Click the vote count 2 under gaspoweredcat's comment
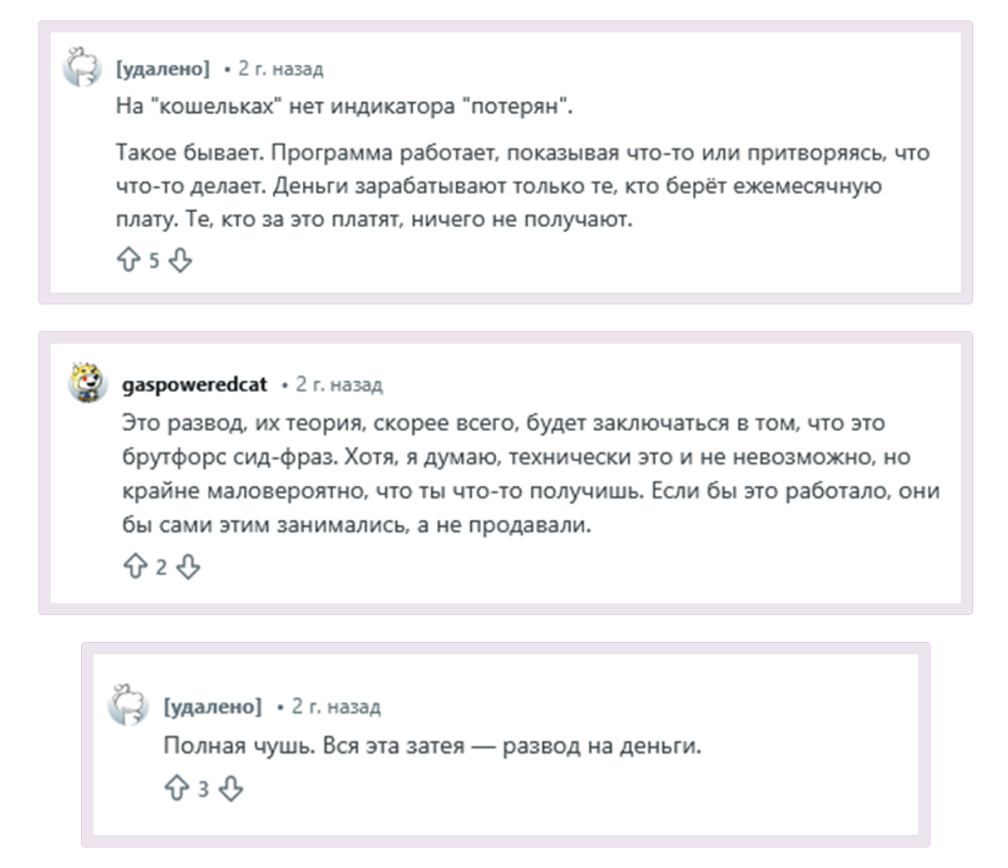1008x868 pixels. pyautogui.click(x=161, y=567)
